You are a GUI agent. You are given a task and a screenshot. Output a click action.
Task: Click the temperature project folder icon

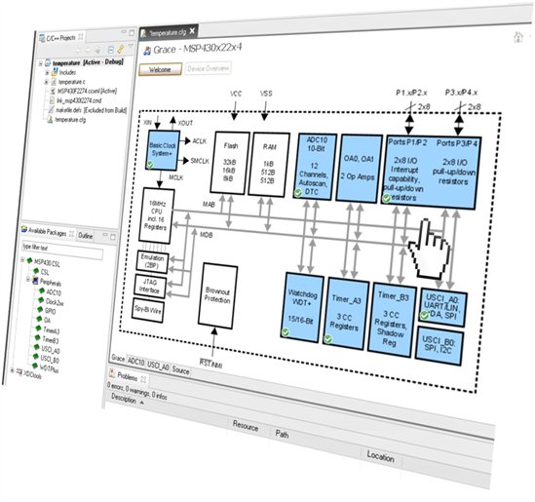click(x=48, y=63)
